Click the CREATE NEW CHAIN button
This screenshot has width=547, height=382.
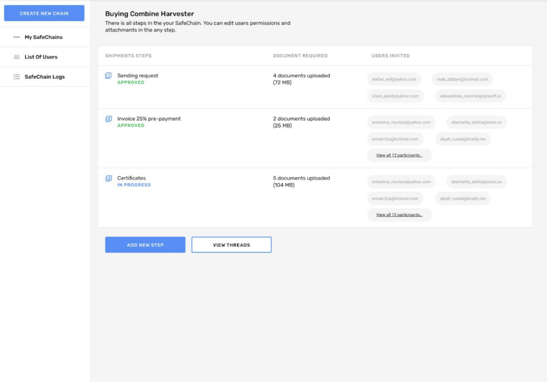click(44, 13)
